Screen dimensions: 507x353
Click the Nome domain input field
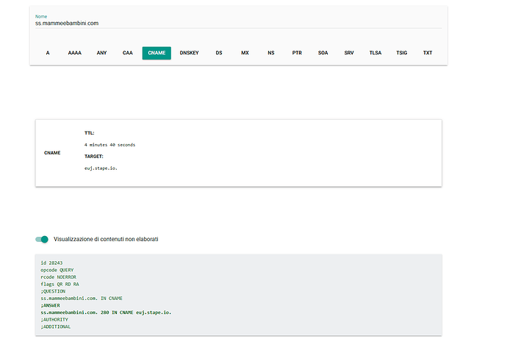(x=237, y=23)
